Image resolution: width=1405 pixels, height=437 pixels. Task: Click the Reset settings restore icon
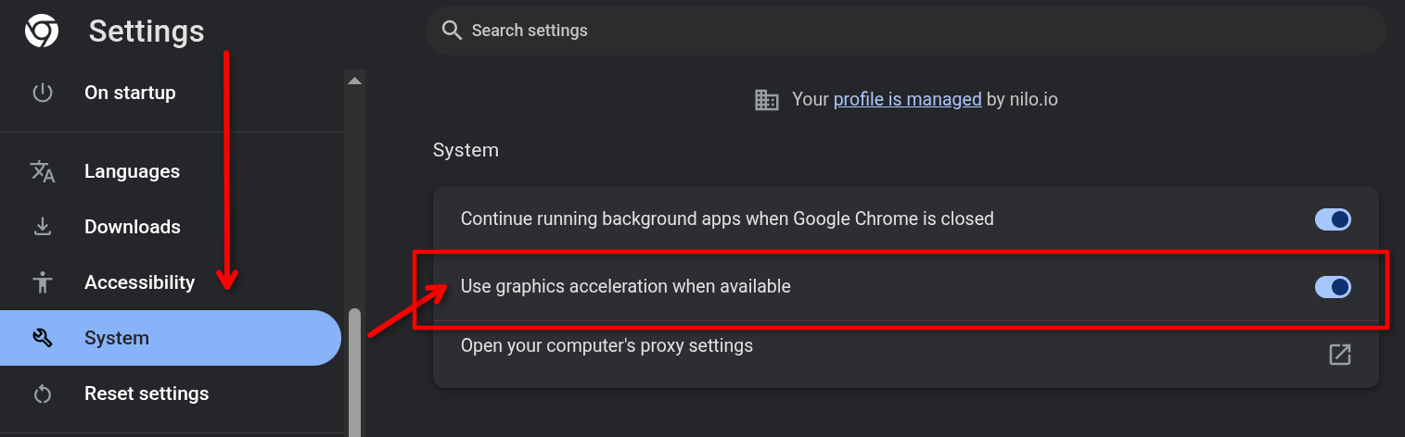coord(43,393)
